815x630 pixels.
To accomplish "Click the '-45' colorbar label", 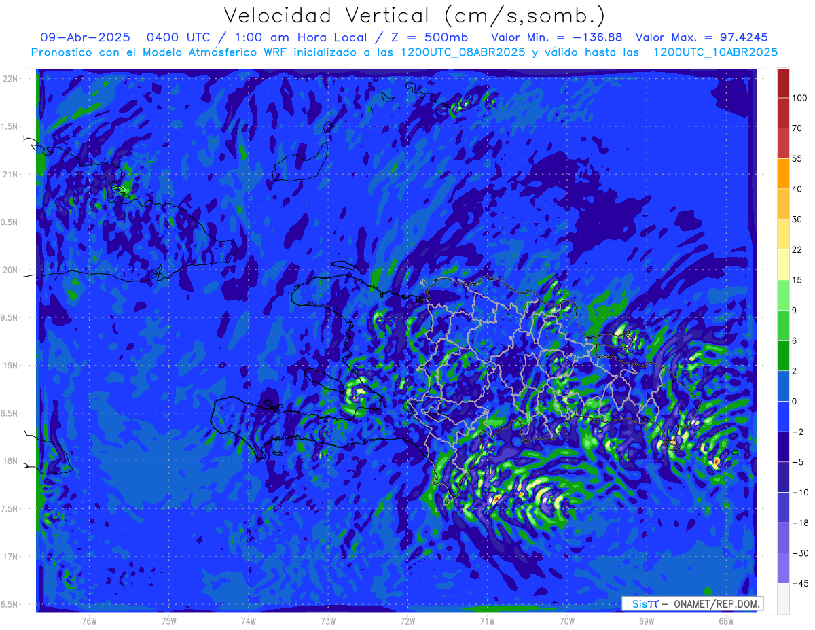I will [x=800, y=583].
